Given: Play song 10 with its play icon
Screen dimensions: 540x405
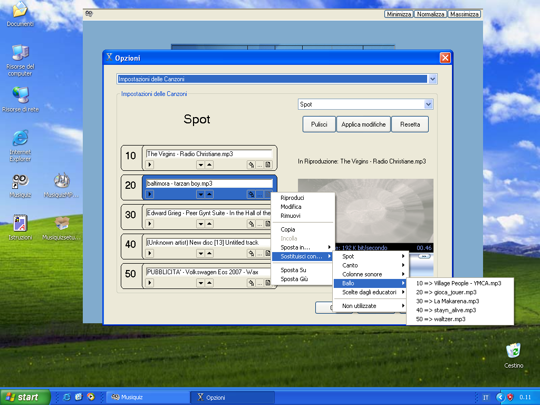Looking at the screenshot, I should pos(150,165).
